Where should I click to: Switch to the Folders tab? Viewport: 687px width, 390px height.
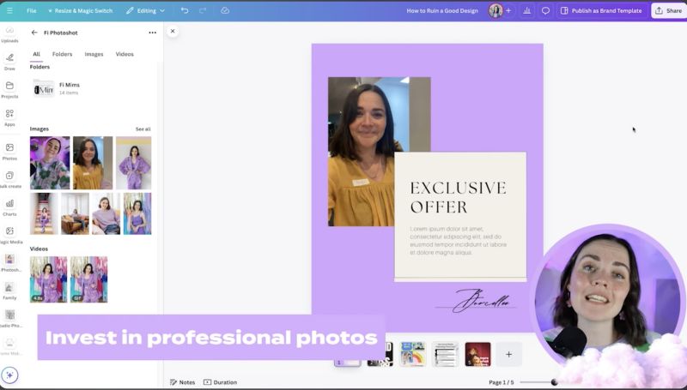(62, 54)
